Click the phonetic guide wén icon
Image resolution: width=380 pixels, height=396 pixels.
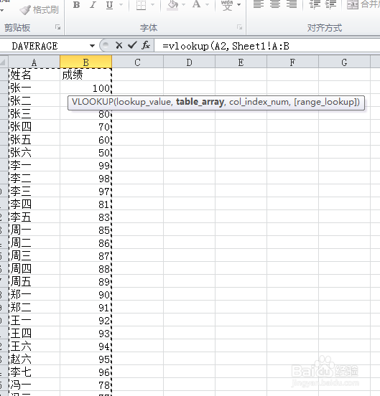click(x=227, y=5)
